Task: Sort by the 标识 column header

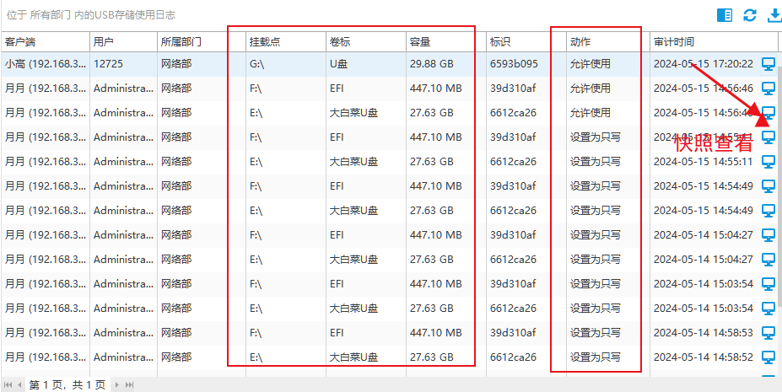Action: (526, 42)
